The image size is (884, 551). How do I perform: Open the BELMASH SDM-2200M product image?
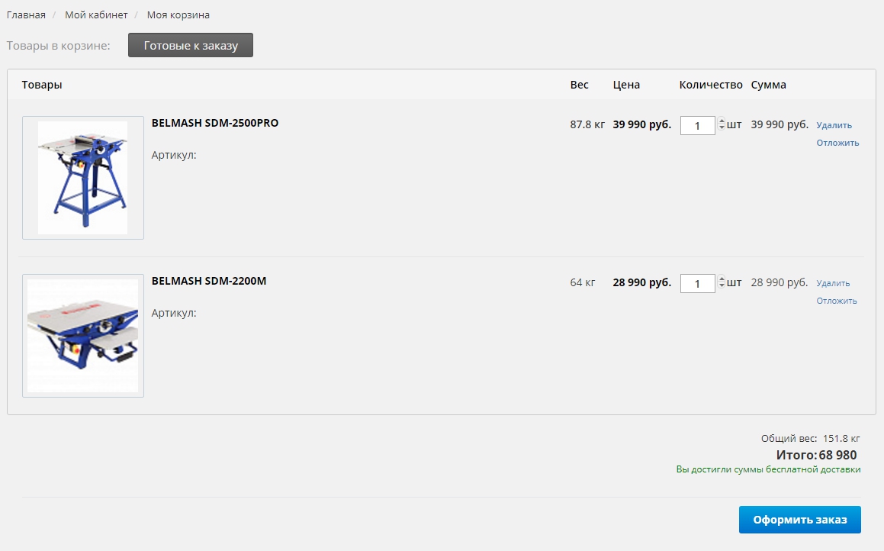[x=83, y=336]
